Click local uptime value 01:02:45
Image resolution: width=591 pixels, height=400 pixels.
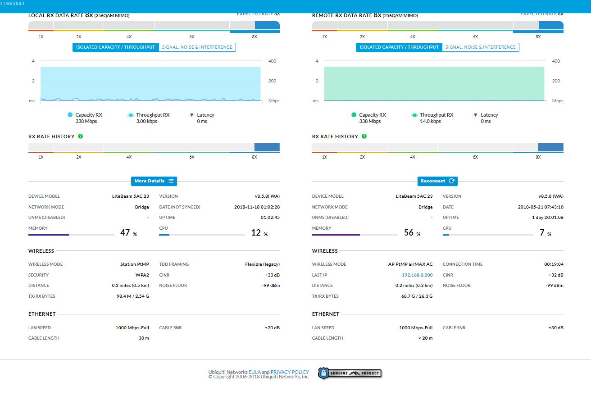tap(270, 218)
